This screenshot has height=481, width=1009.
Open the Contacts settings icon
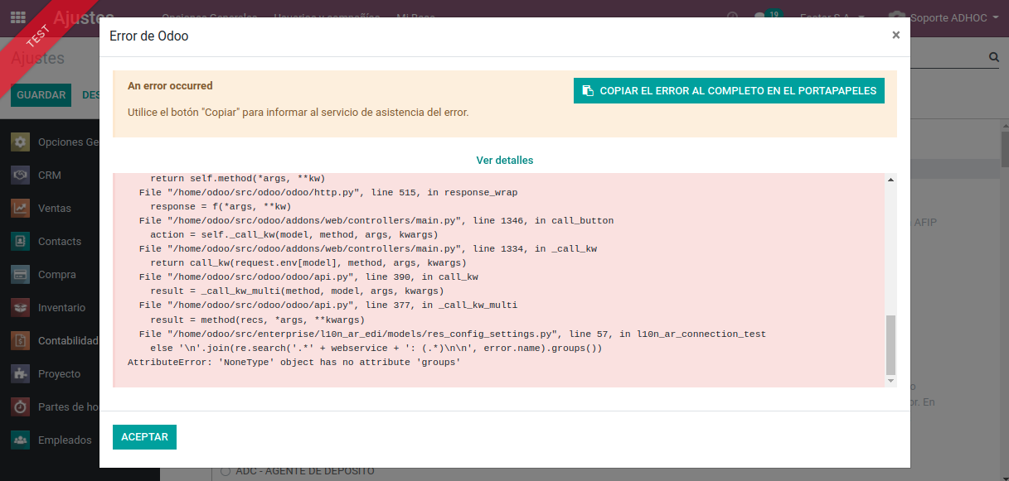coord(21,242)
